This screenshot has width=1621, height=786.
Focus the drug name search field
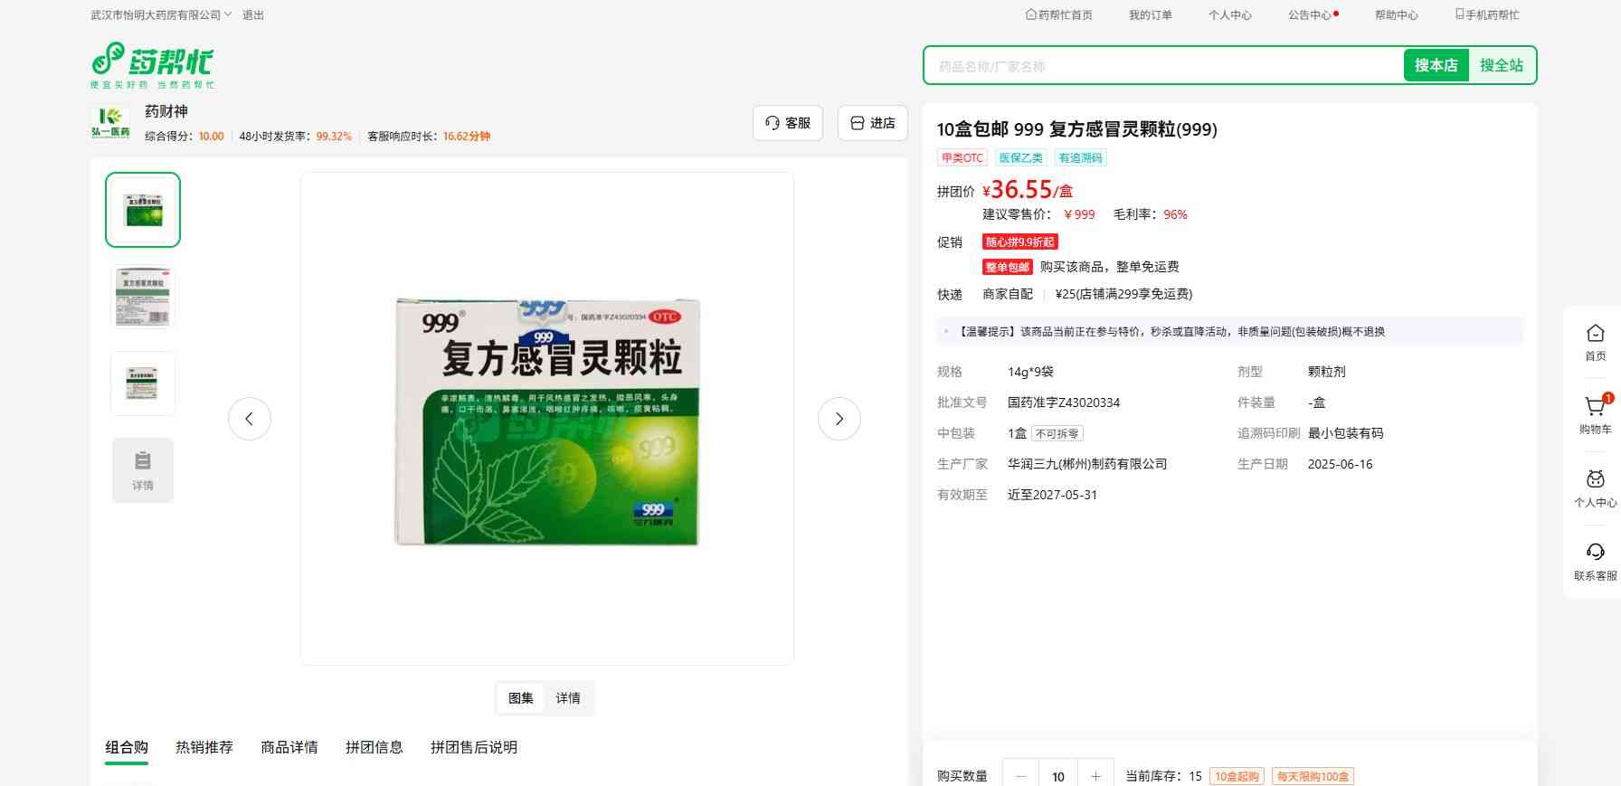1162,66
